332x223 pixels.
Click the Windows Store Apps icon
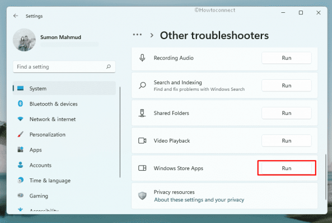[x=142, y=168]
